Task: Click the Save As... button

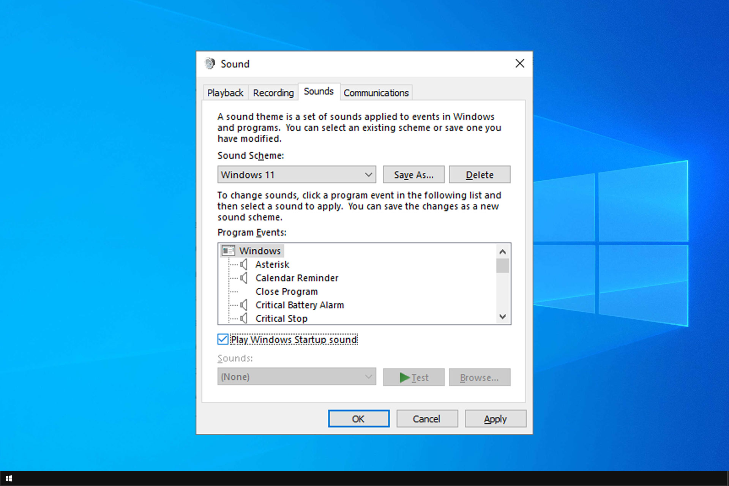Action: tap(413, 175)
